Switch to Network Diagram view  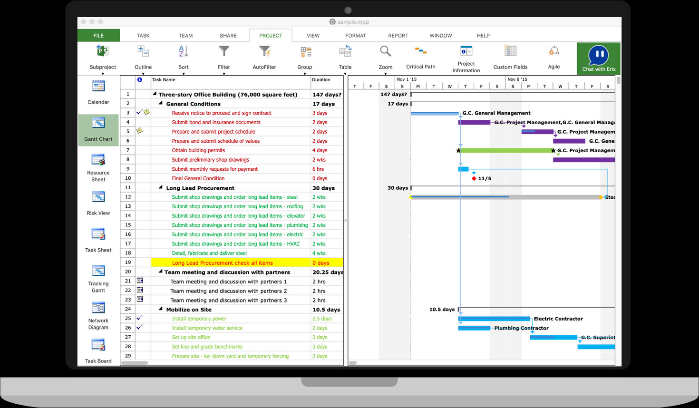tap(98, 314)
